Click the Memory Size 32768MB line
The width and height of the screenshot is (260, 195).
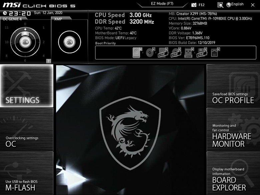coord(188,23)
